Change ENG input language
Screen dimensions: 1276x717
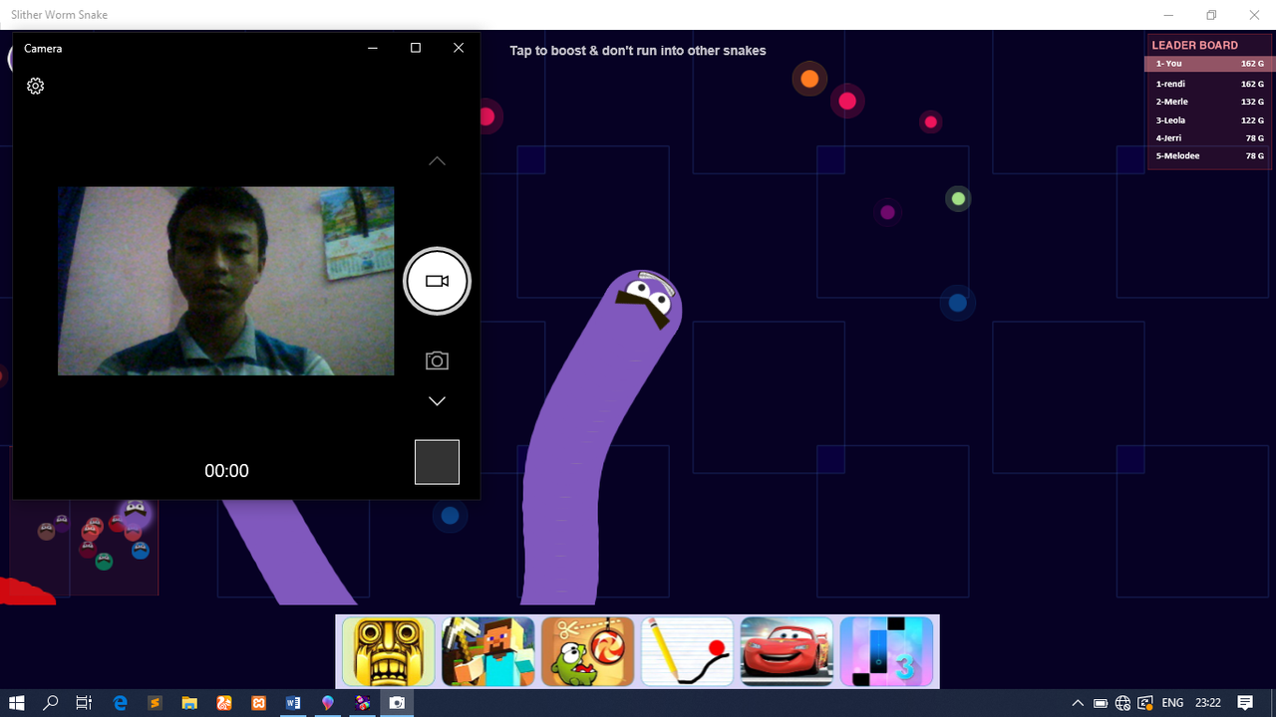pyautogui.click(x=1172, y=703)
